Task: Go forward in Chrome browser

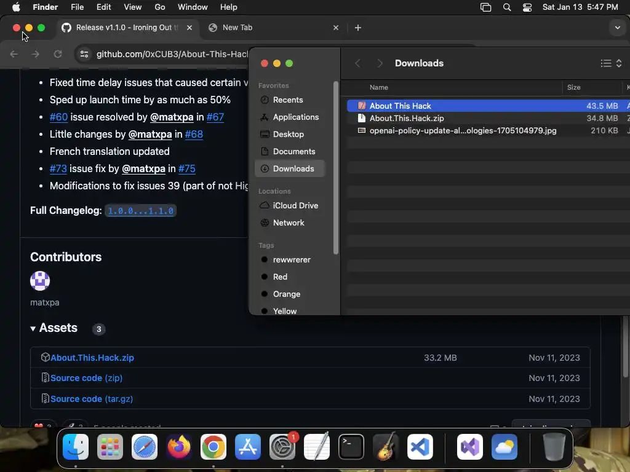Action: click(x=36, y=54)
